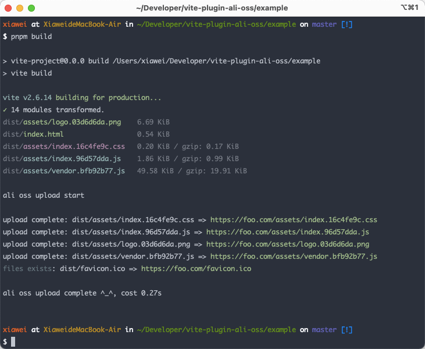This screenshot has height=349, width=425.
Task: Click 'vite v2.6.14 building for production...' line
Action: point(82,98)
